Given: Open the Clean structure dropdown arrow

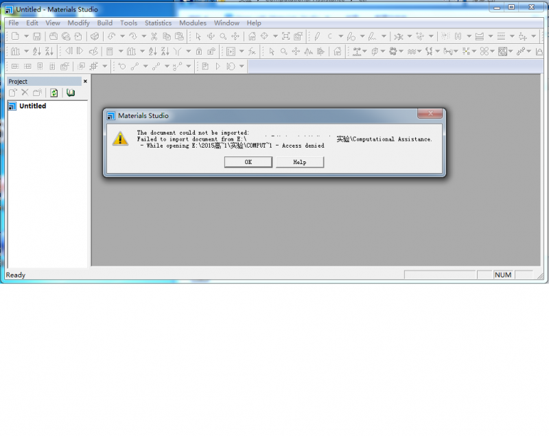Looking at the screenshot, I should (431, 36).
